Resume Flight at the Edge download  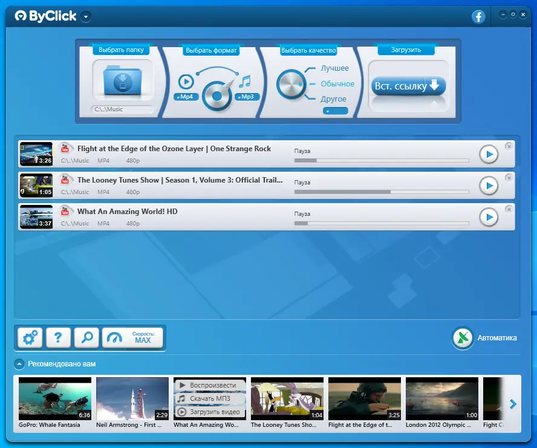[x=489, y=154]
